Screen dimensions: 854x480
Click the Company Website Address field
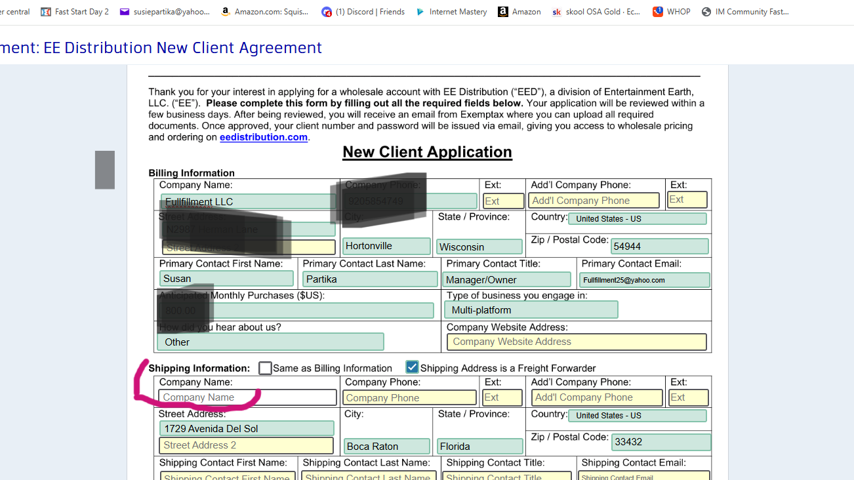point(577,342)
